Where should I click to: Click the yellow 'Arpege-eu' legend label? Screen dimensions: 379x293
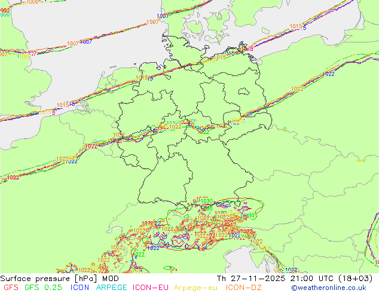(x=195, y=288)
